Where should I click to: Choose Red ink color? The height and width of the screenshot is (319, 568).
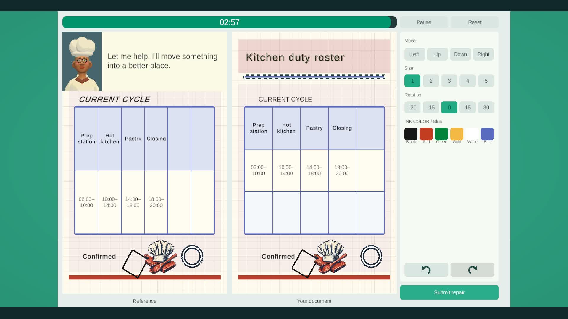coord(426,134)
